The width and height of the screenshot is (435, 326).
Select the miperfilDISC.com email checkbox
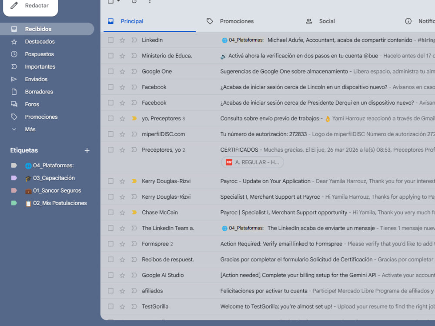point(110,134)
